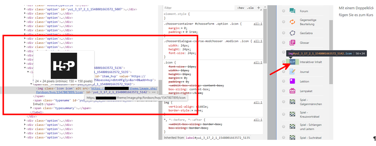
Task: Click the Spiel - Kreuzworträtsel icon
Action: (x=292, y=114)
